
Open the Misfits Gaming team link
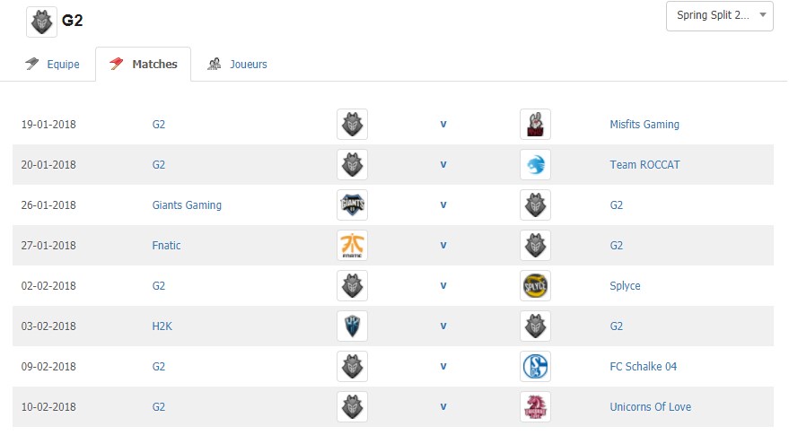[644, 124]
